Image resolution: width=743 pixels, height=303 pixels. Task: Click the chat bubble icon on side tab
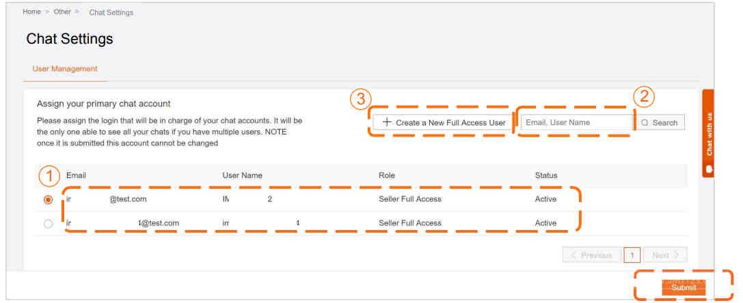709,169
